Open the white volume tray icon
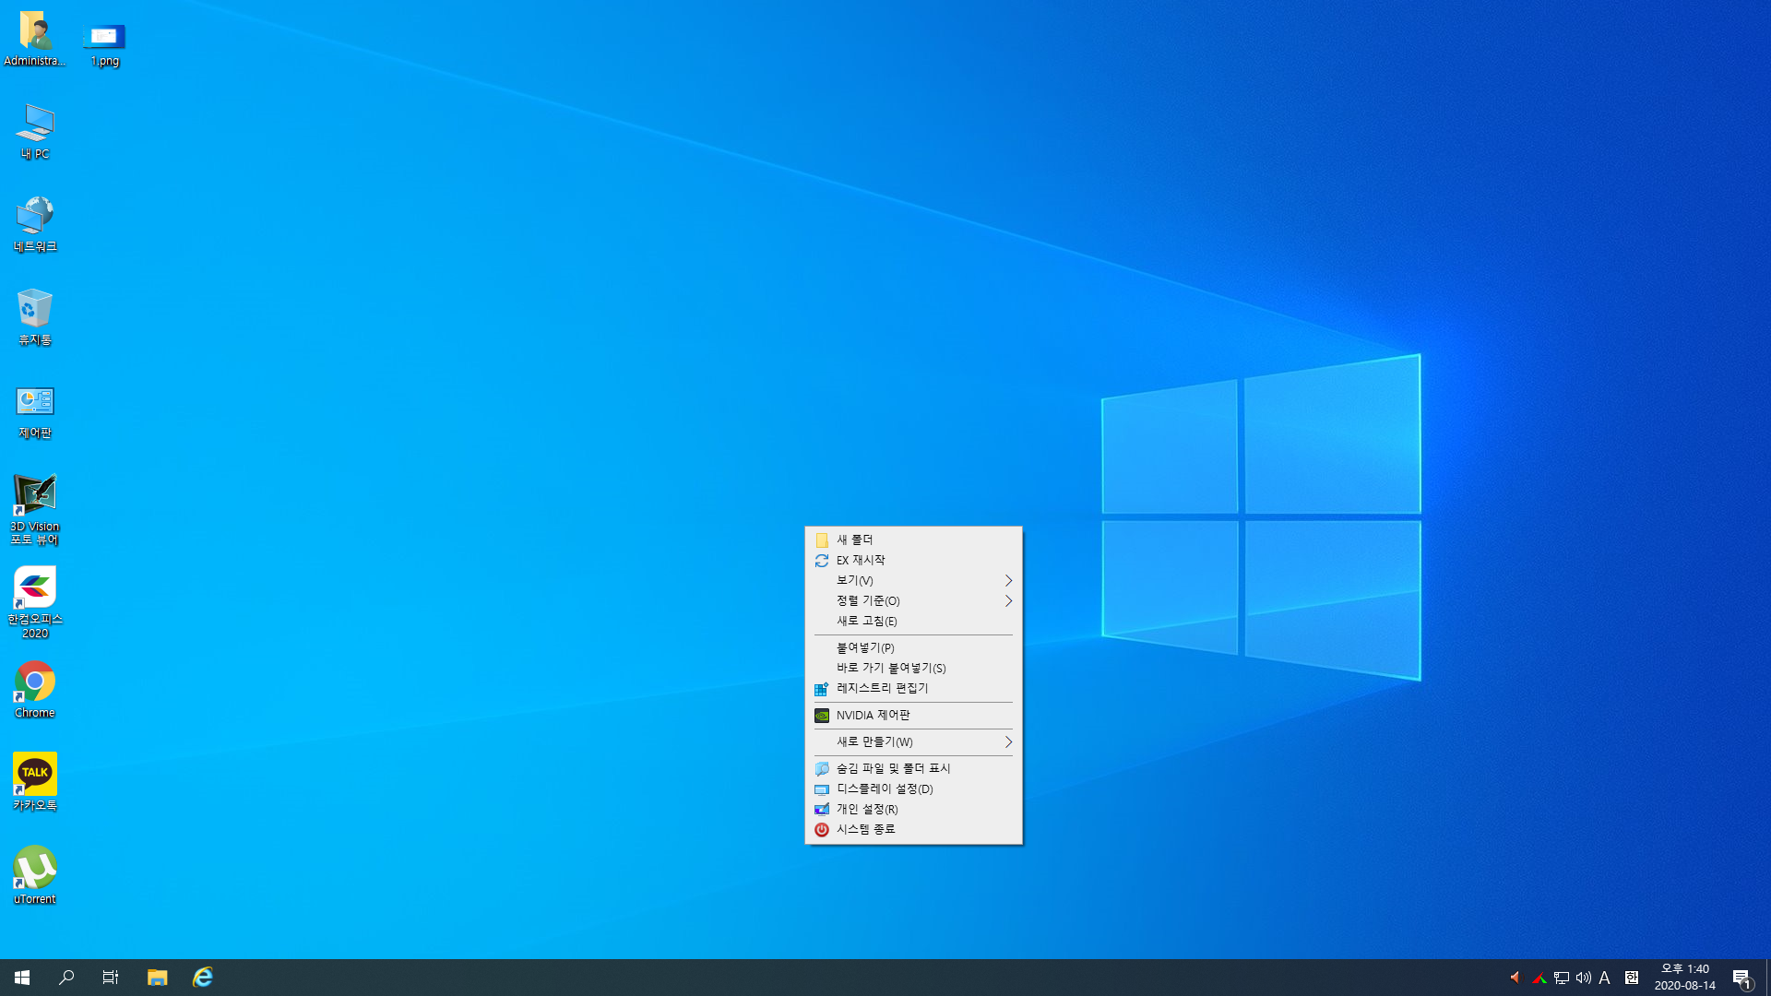 click(x=1583, y=978)
